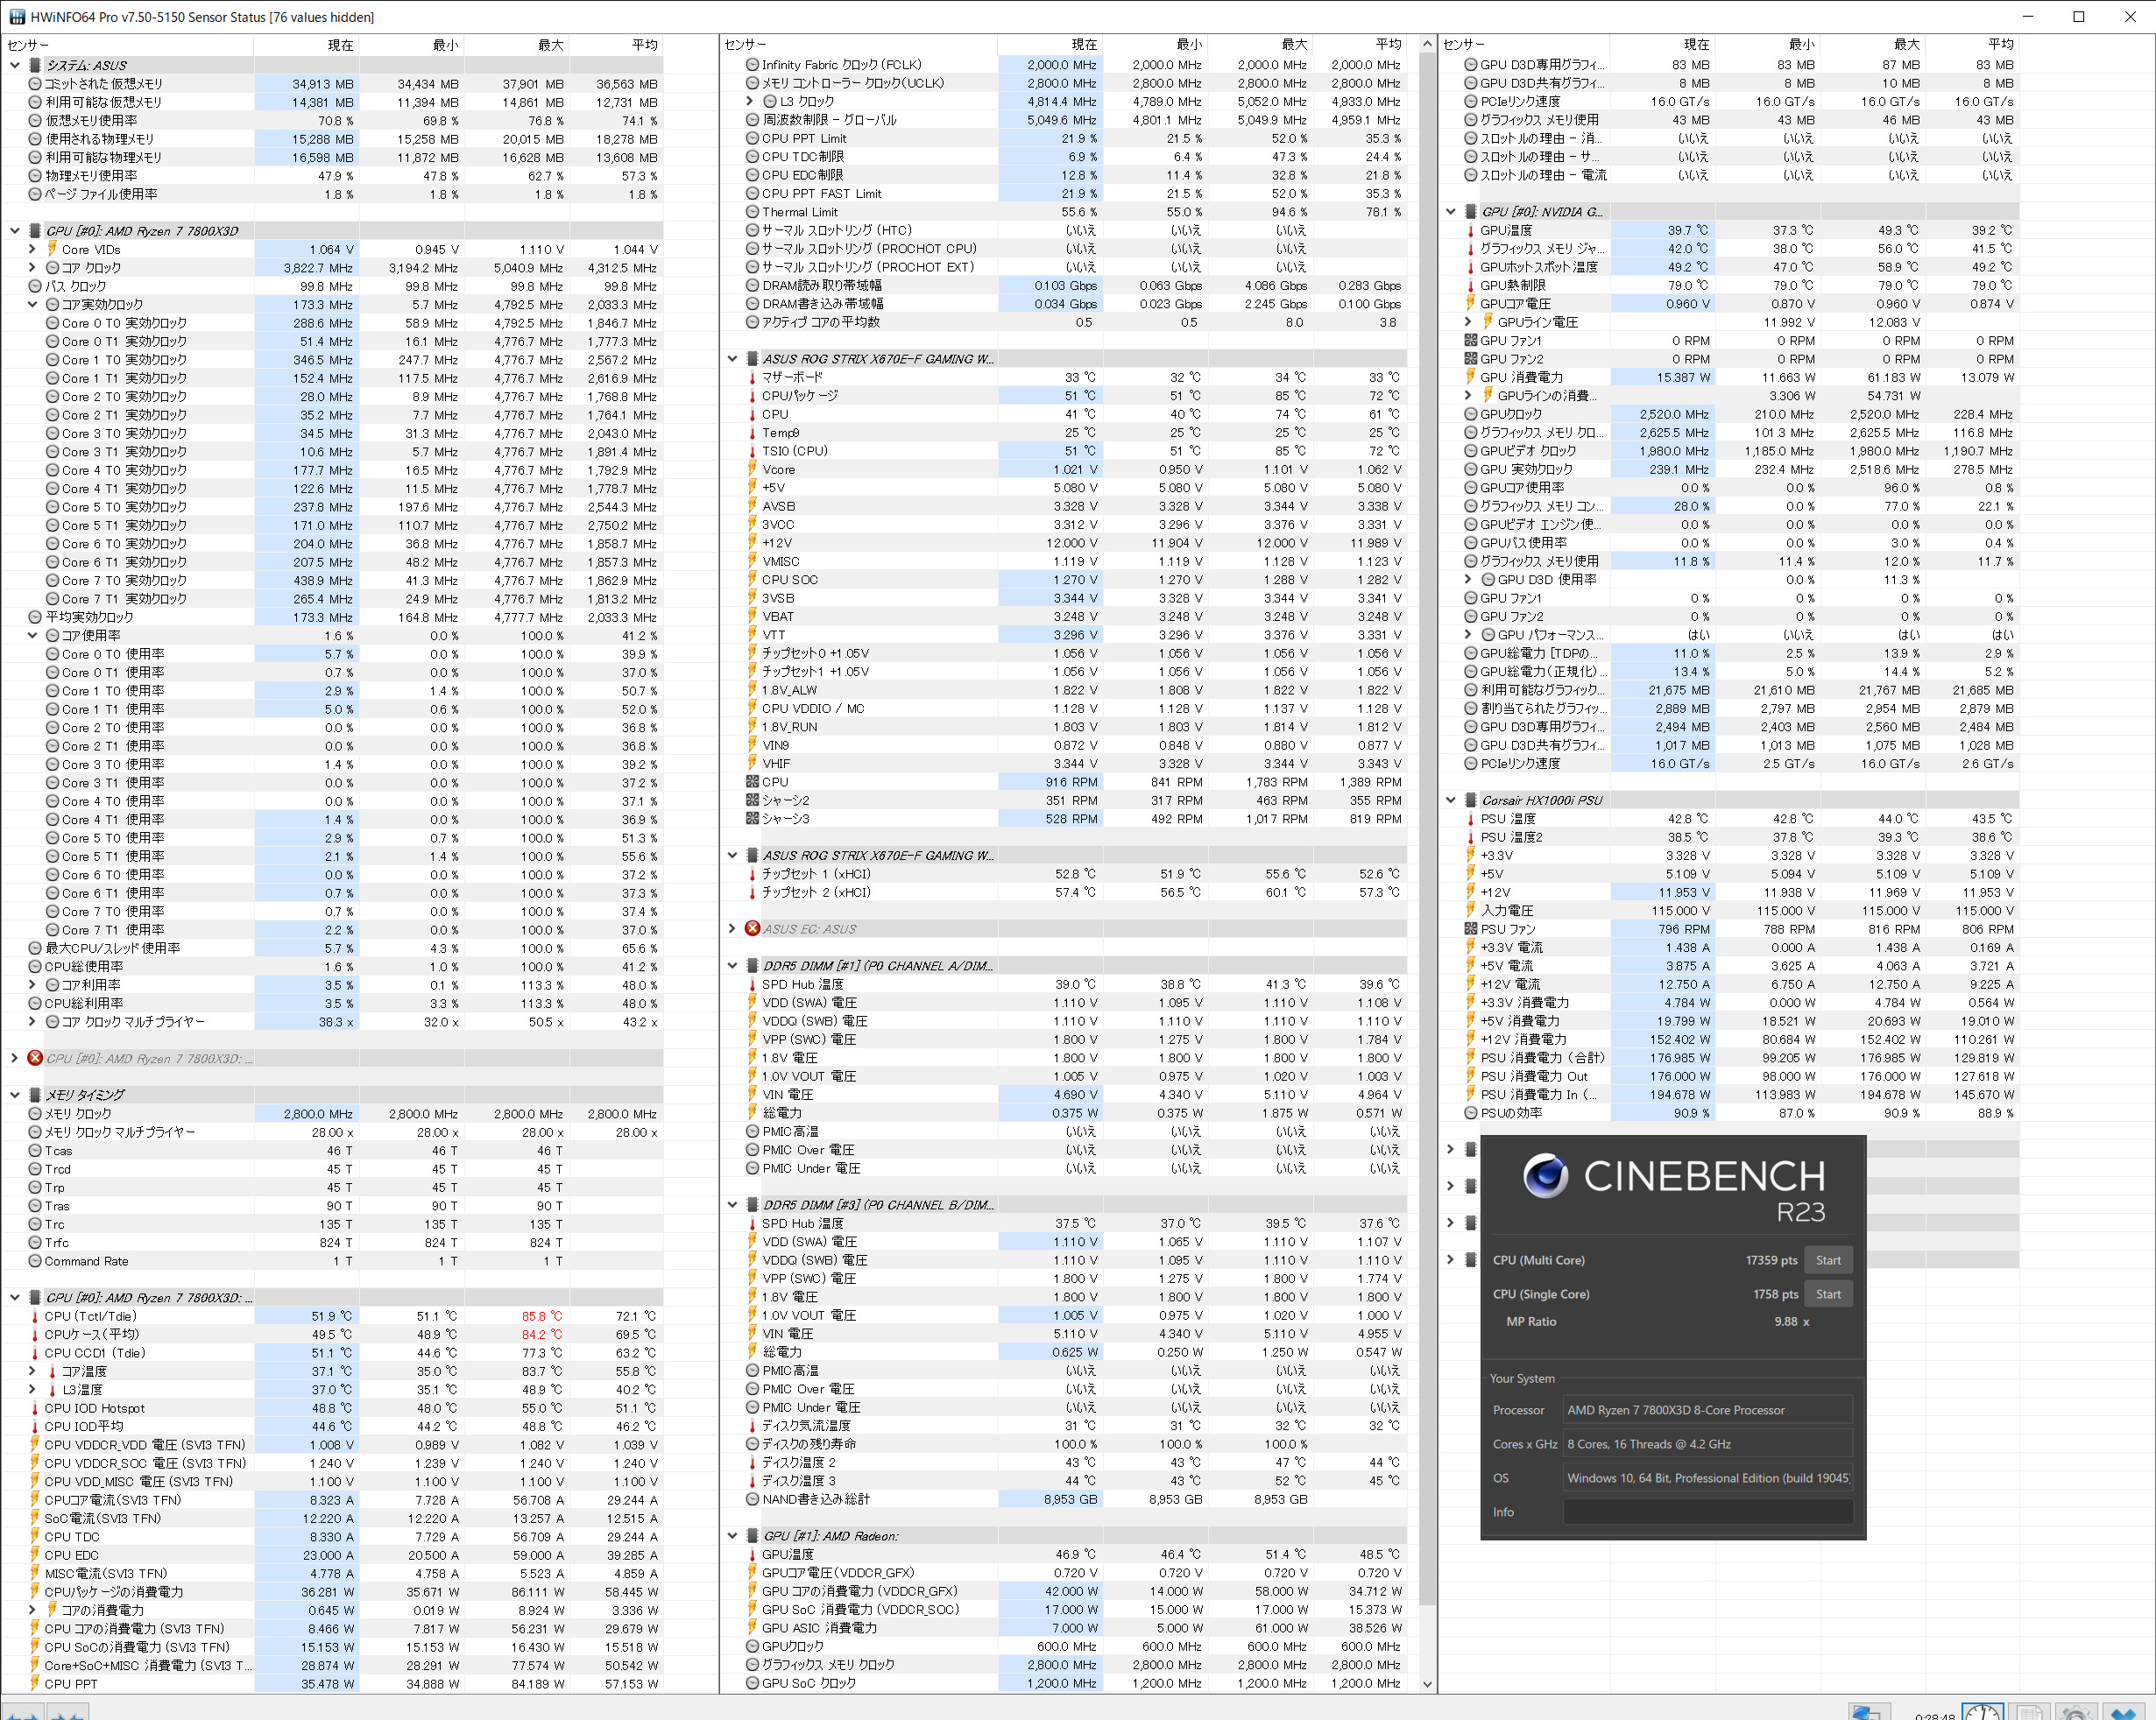Image resolution: width=2156 pixels, height=1720 pixels.
Task: Collapse the Corsair HX1000i PSU group
Action: click(x=1451, y=800)
